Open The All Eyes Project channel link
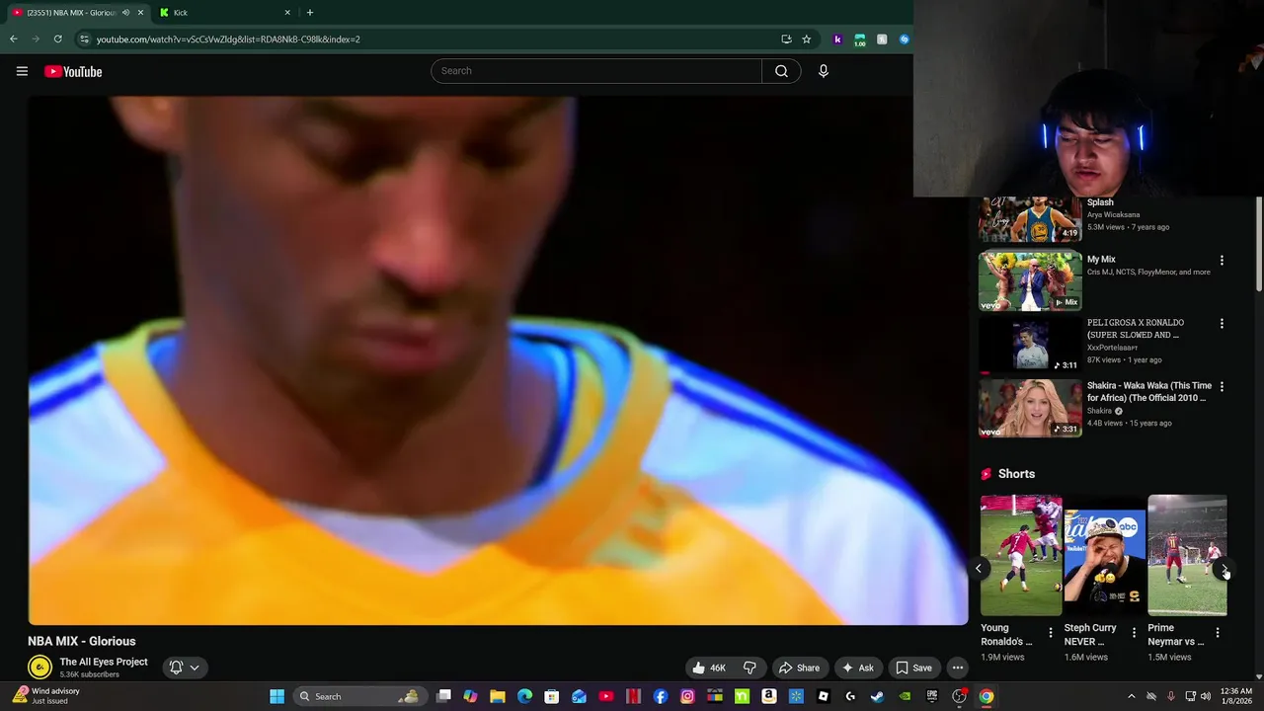The image size is (1264, 711). 104,662
